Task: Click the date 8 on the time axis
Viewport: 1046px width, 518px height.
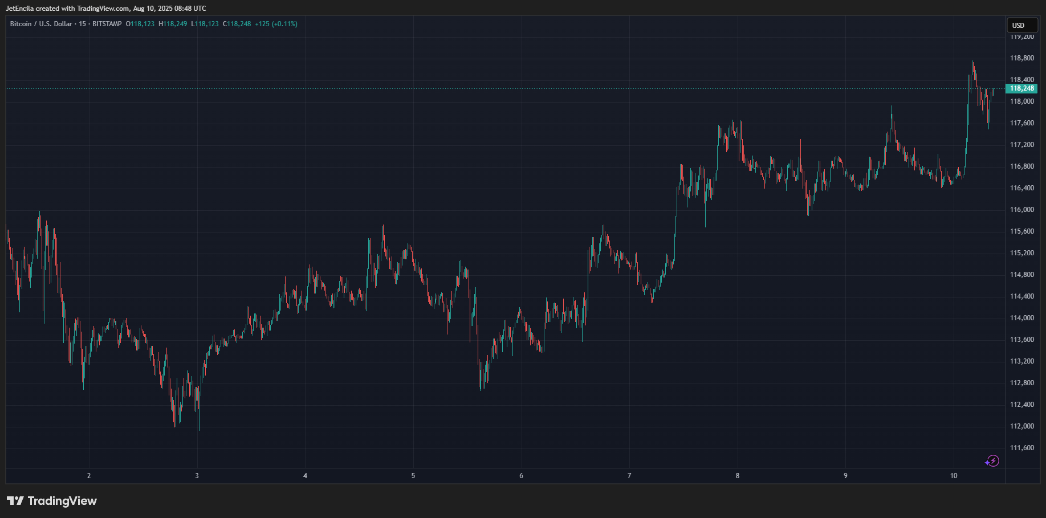Action: coord(738,476)
